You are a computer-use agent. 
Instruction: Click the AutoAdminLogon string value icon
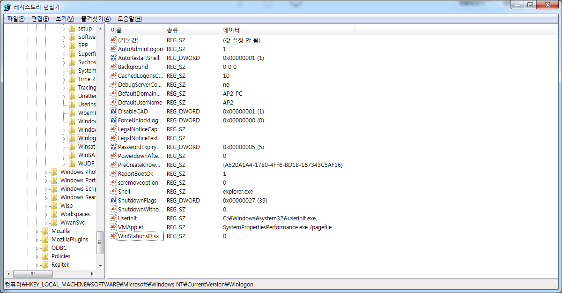pos(113,49)
